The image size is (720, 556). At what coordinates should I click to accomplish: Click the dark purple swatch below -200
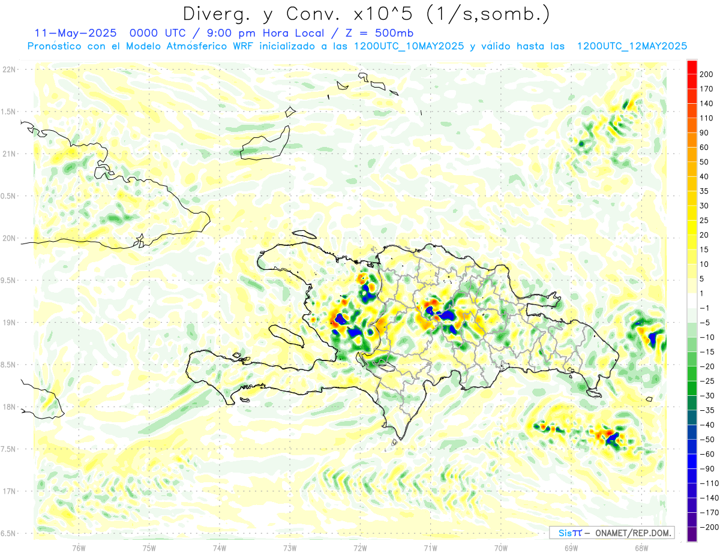692,534
